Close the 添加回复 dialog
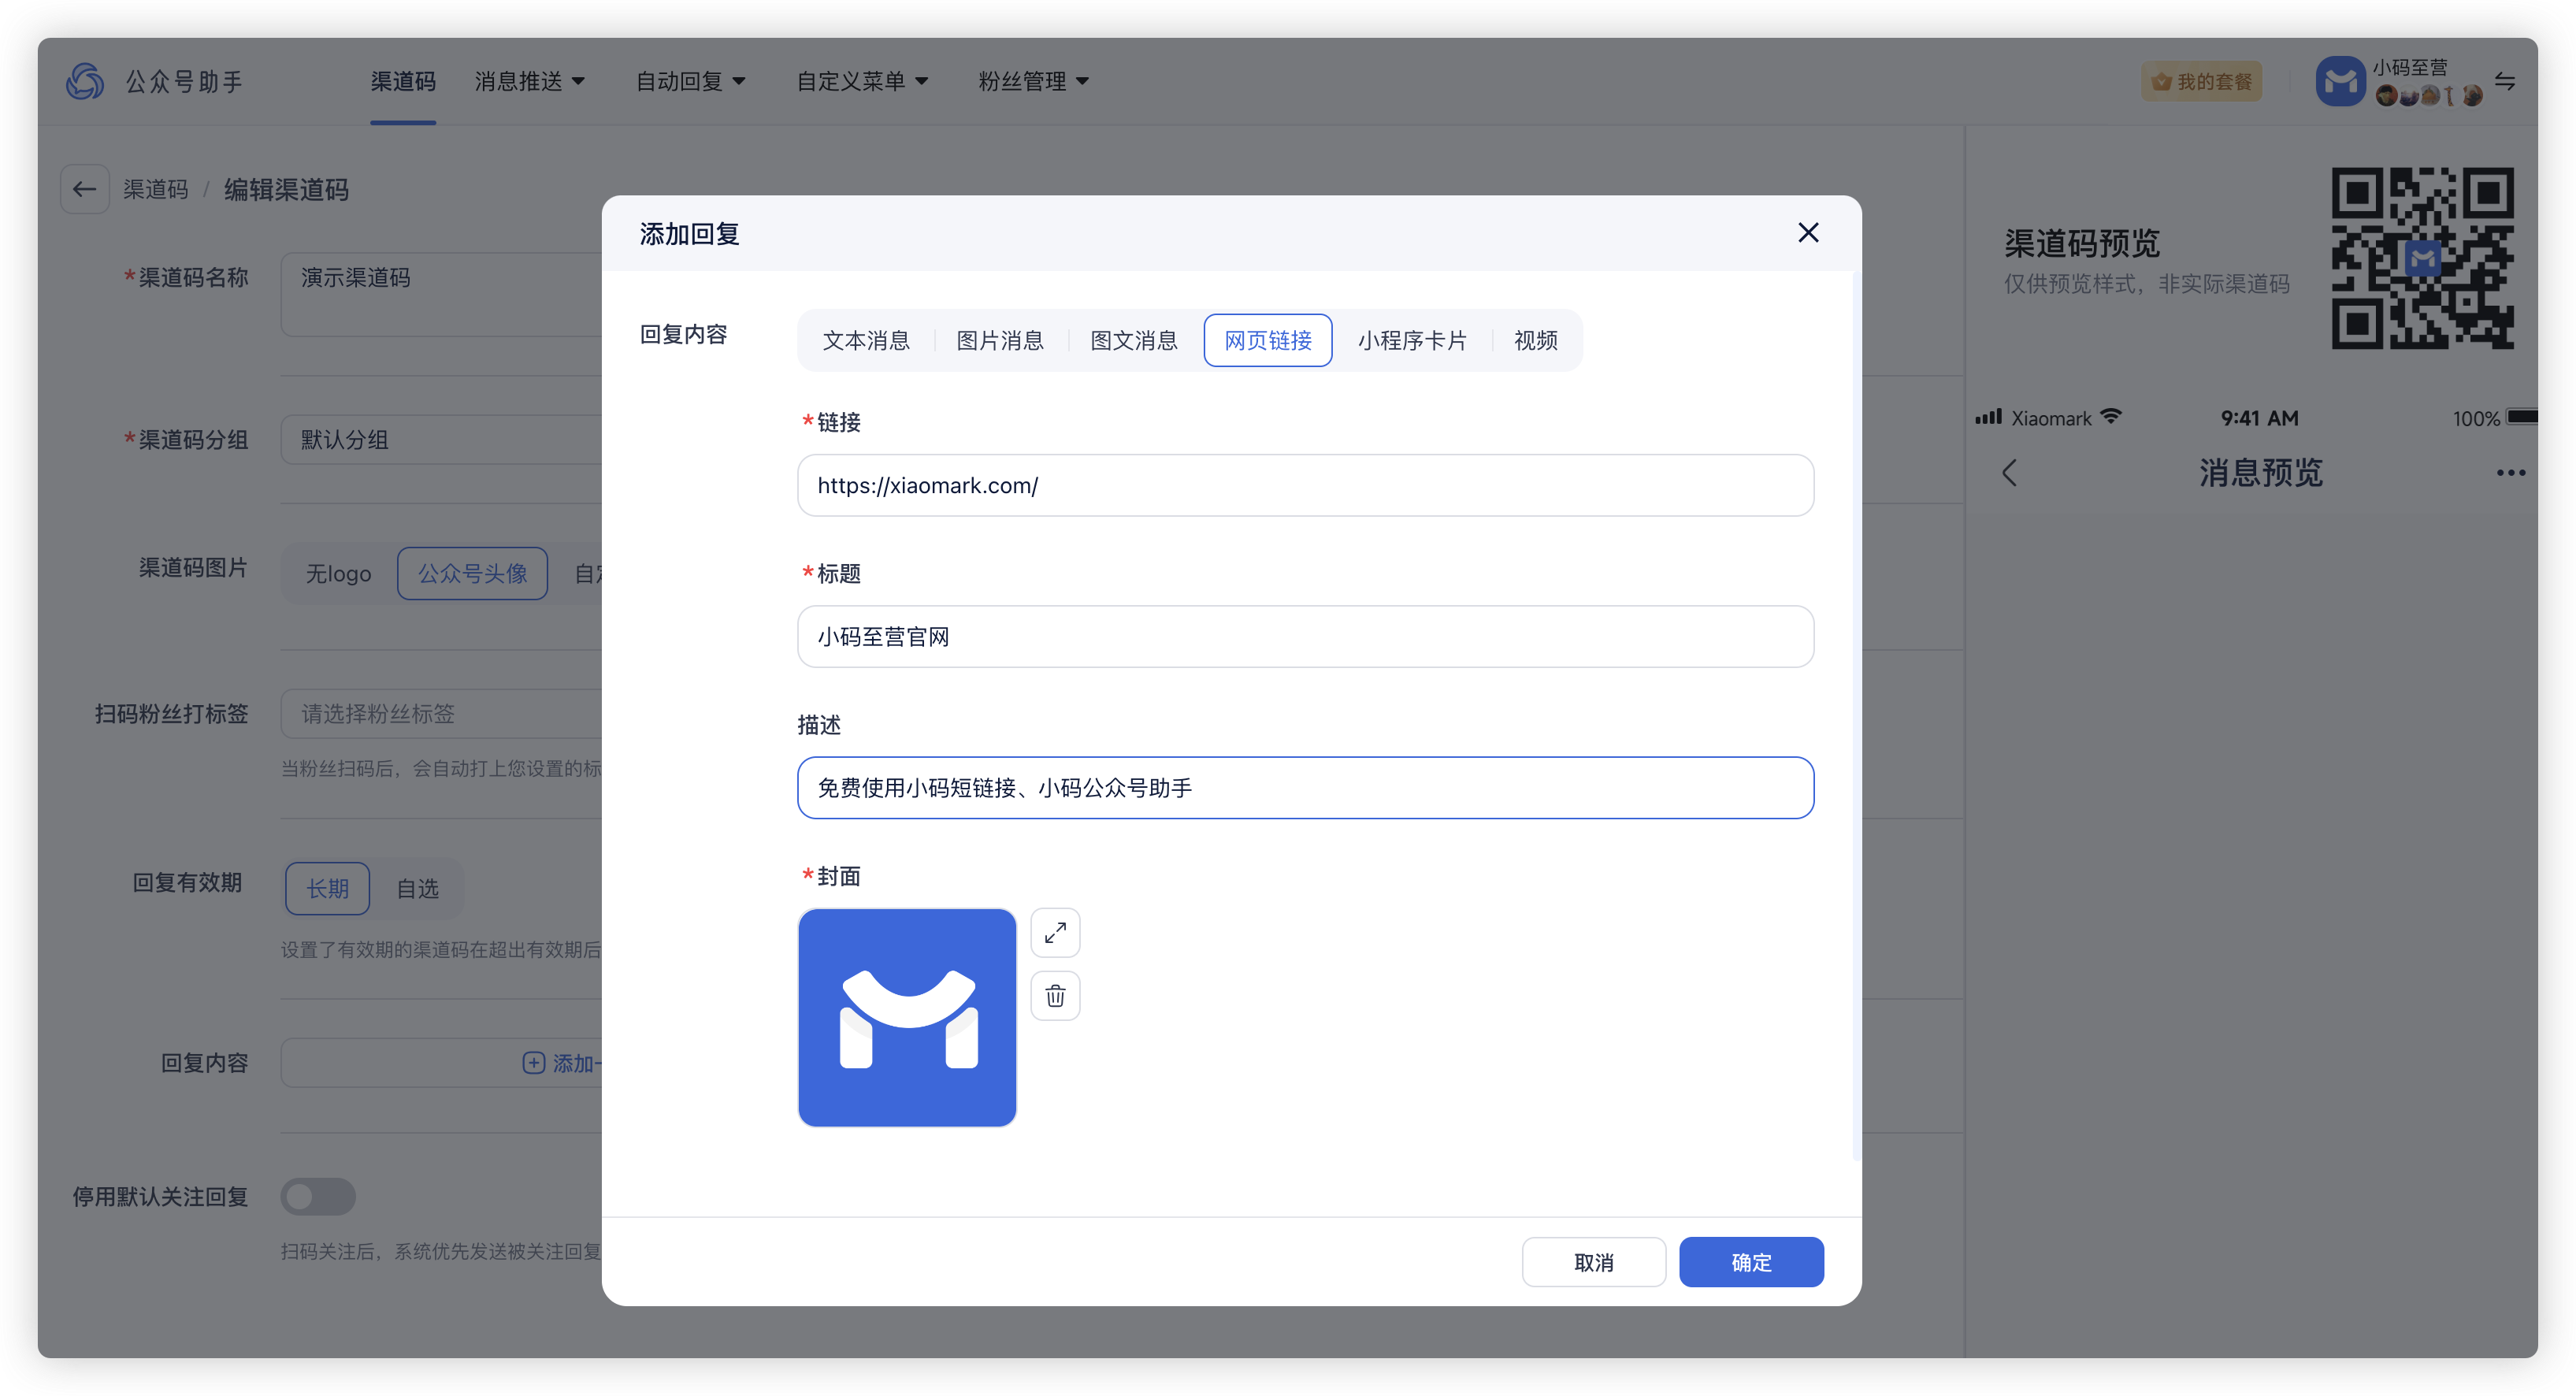 1808,233
